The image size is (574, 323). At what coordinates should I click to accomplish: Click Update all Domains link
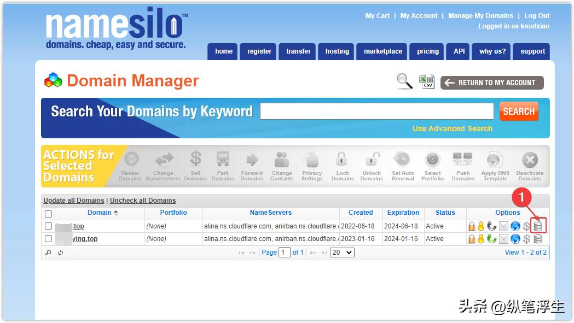point(73,201)
